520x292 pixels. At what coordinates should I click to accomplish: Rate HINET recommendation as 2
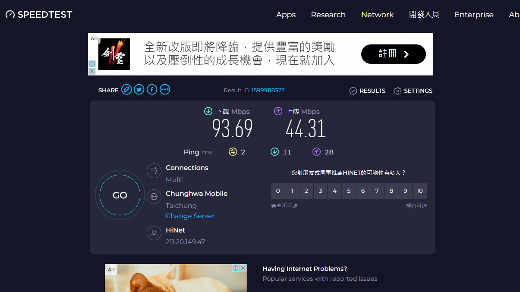tap(306, 191)
